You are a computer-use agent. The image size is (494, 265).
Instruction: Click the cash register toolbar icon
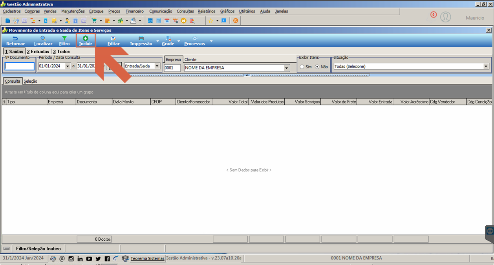point(134,20)
